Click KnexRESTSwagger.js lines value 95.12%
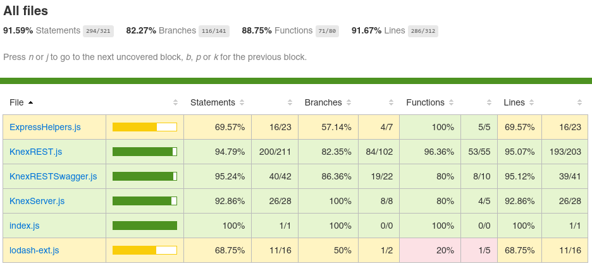This screenshot has height=266, width=592. tap(520, 176)
